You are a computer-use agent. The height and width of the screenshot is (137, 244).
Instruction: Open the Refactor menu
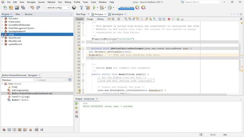pyautogui.click(x=51, y=2)
